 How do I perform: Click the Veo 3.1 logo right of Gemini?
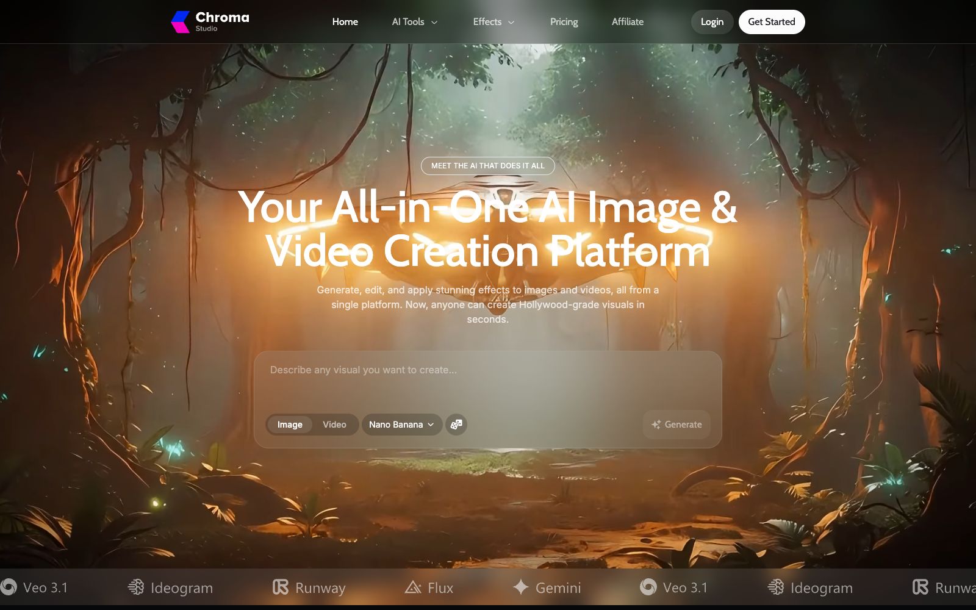click(x=673, y=587)
